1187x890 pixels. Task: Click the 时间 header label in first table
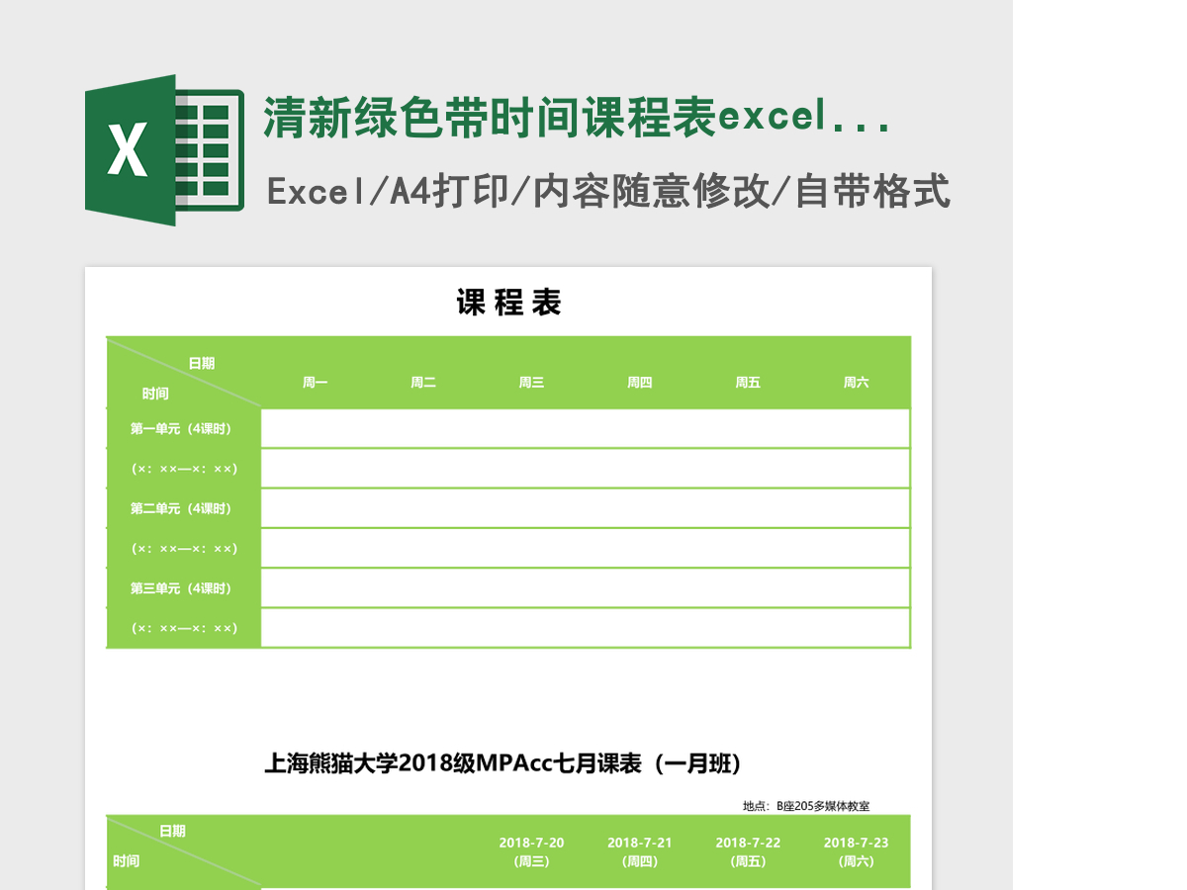point(155,394)
